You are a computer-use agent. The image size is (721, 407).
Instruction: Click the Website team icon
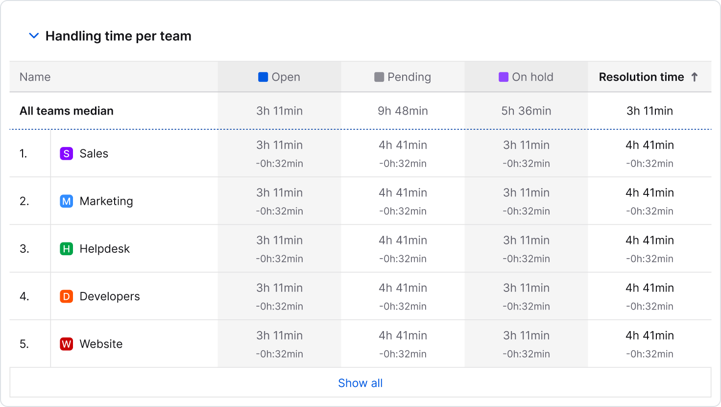[x=66, y=344]
